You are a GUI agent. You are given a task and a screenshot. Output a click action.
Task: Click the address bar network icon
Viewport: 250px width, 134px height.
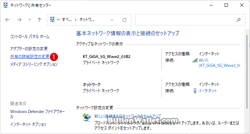click(52, 19)
